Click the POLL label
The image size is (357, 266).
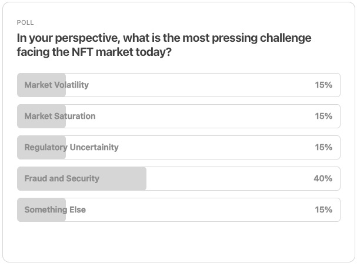click(25, 22)
